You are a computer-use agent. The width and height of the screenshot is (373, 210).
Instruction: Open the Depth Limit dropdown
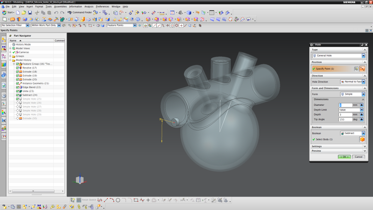pos(351,110)
